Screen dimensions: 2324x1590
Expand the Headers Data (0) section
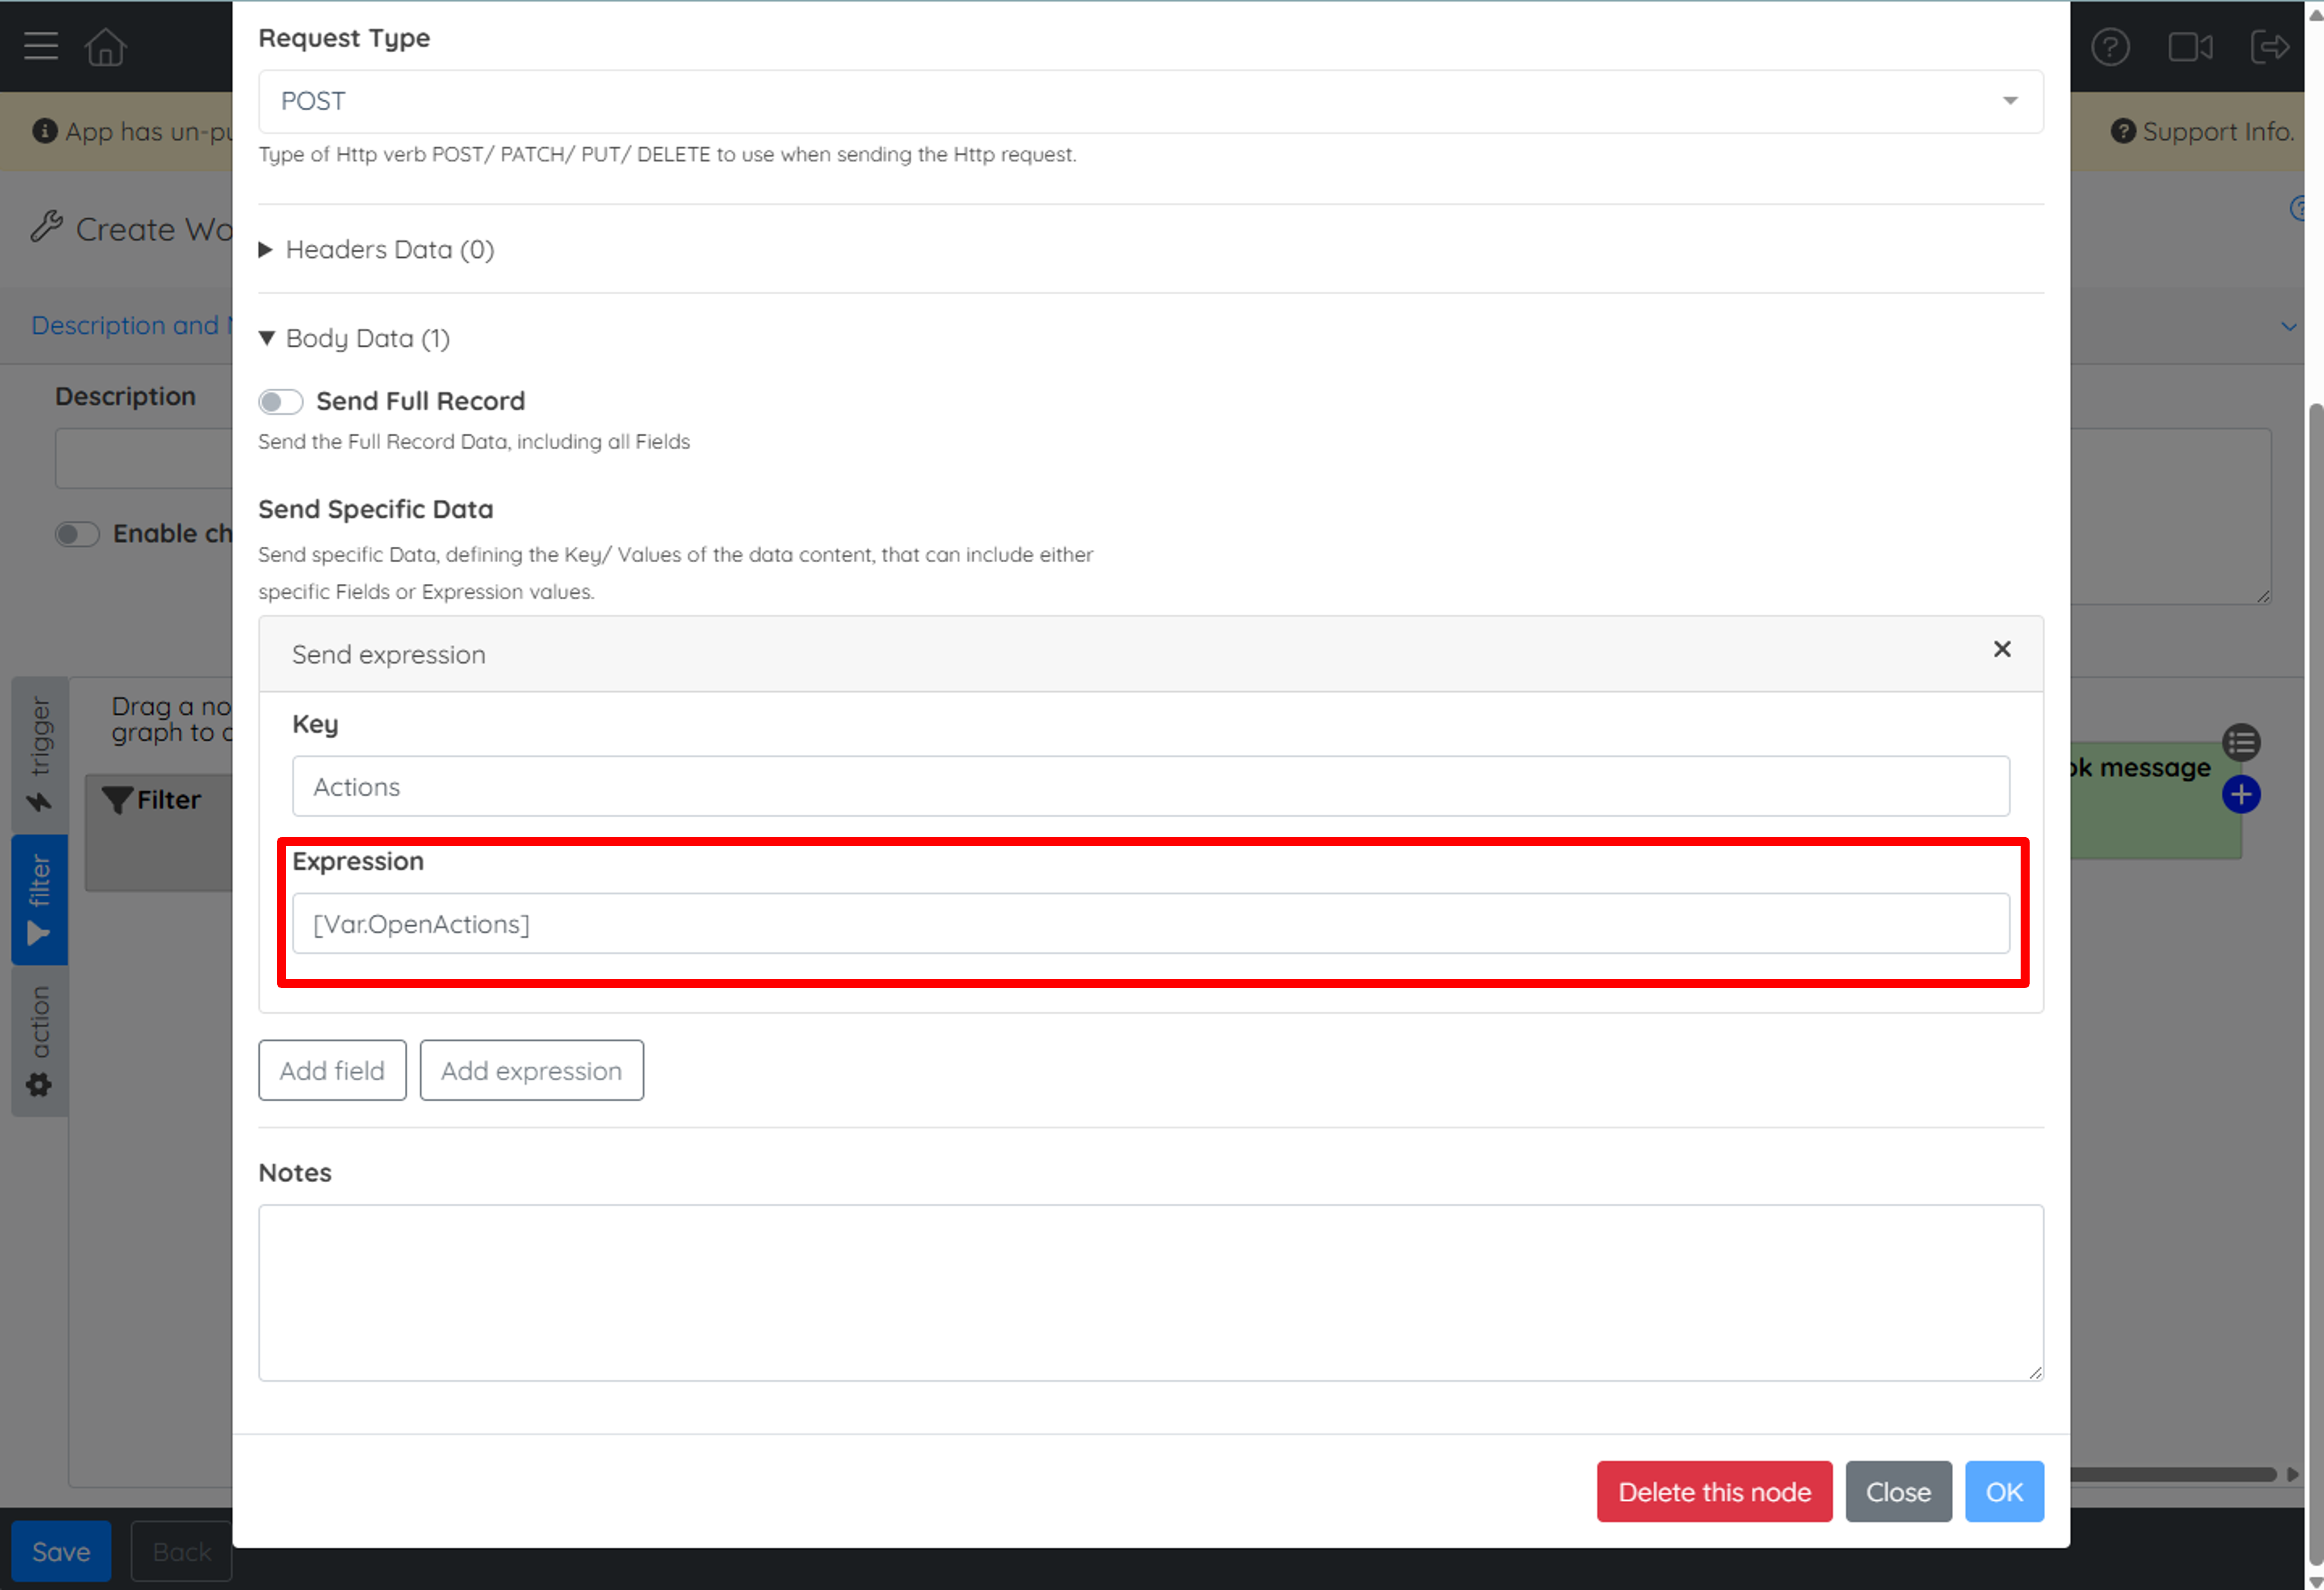pos(376,250)
